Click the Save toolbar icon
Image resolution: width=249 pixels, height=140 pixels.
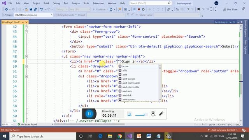(31, 9)
